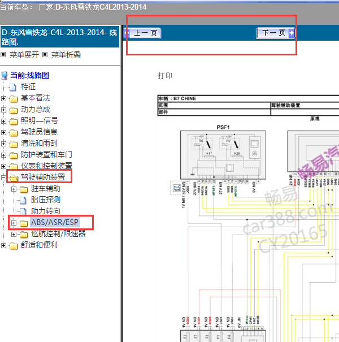Go to next page with 下一页

click(276, 33)
